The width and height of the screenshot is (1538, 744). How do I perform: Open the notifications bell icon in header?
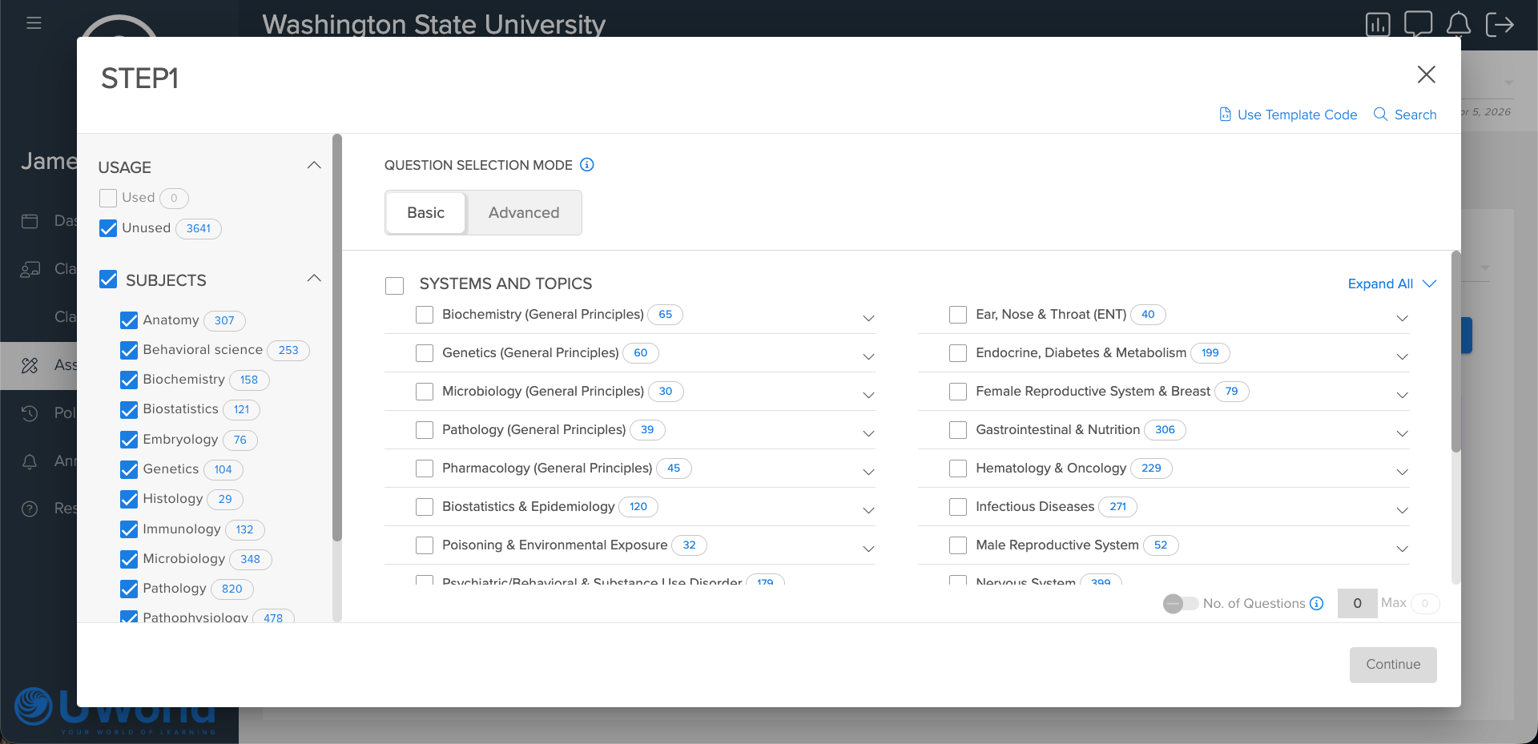pos(1458,24)
